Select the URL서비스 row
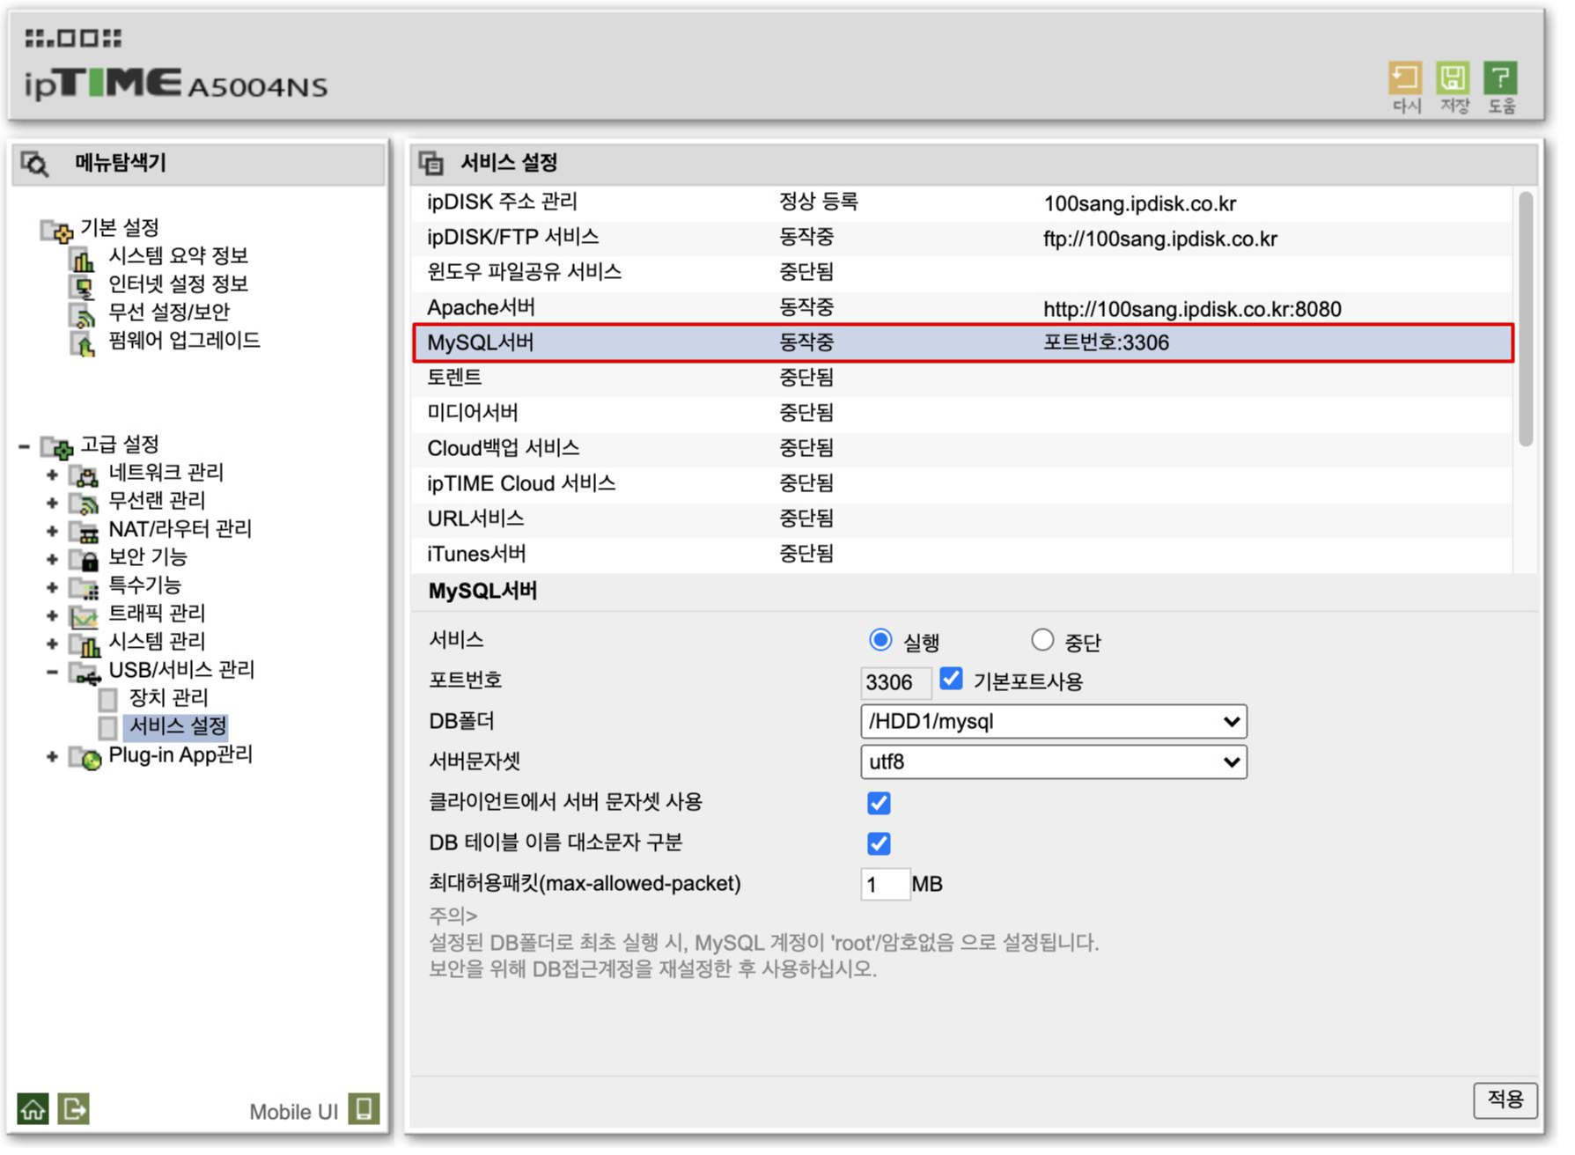 pyautogui.click(x=963, y=519)
